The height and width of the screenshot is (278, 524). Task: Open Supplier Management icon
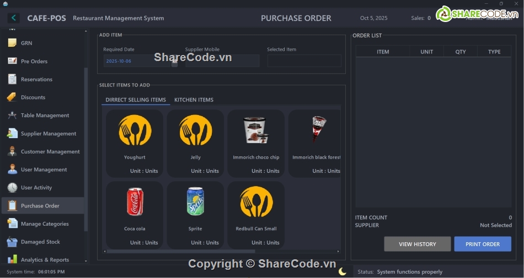[x=12, y=134]
